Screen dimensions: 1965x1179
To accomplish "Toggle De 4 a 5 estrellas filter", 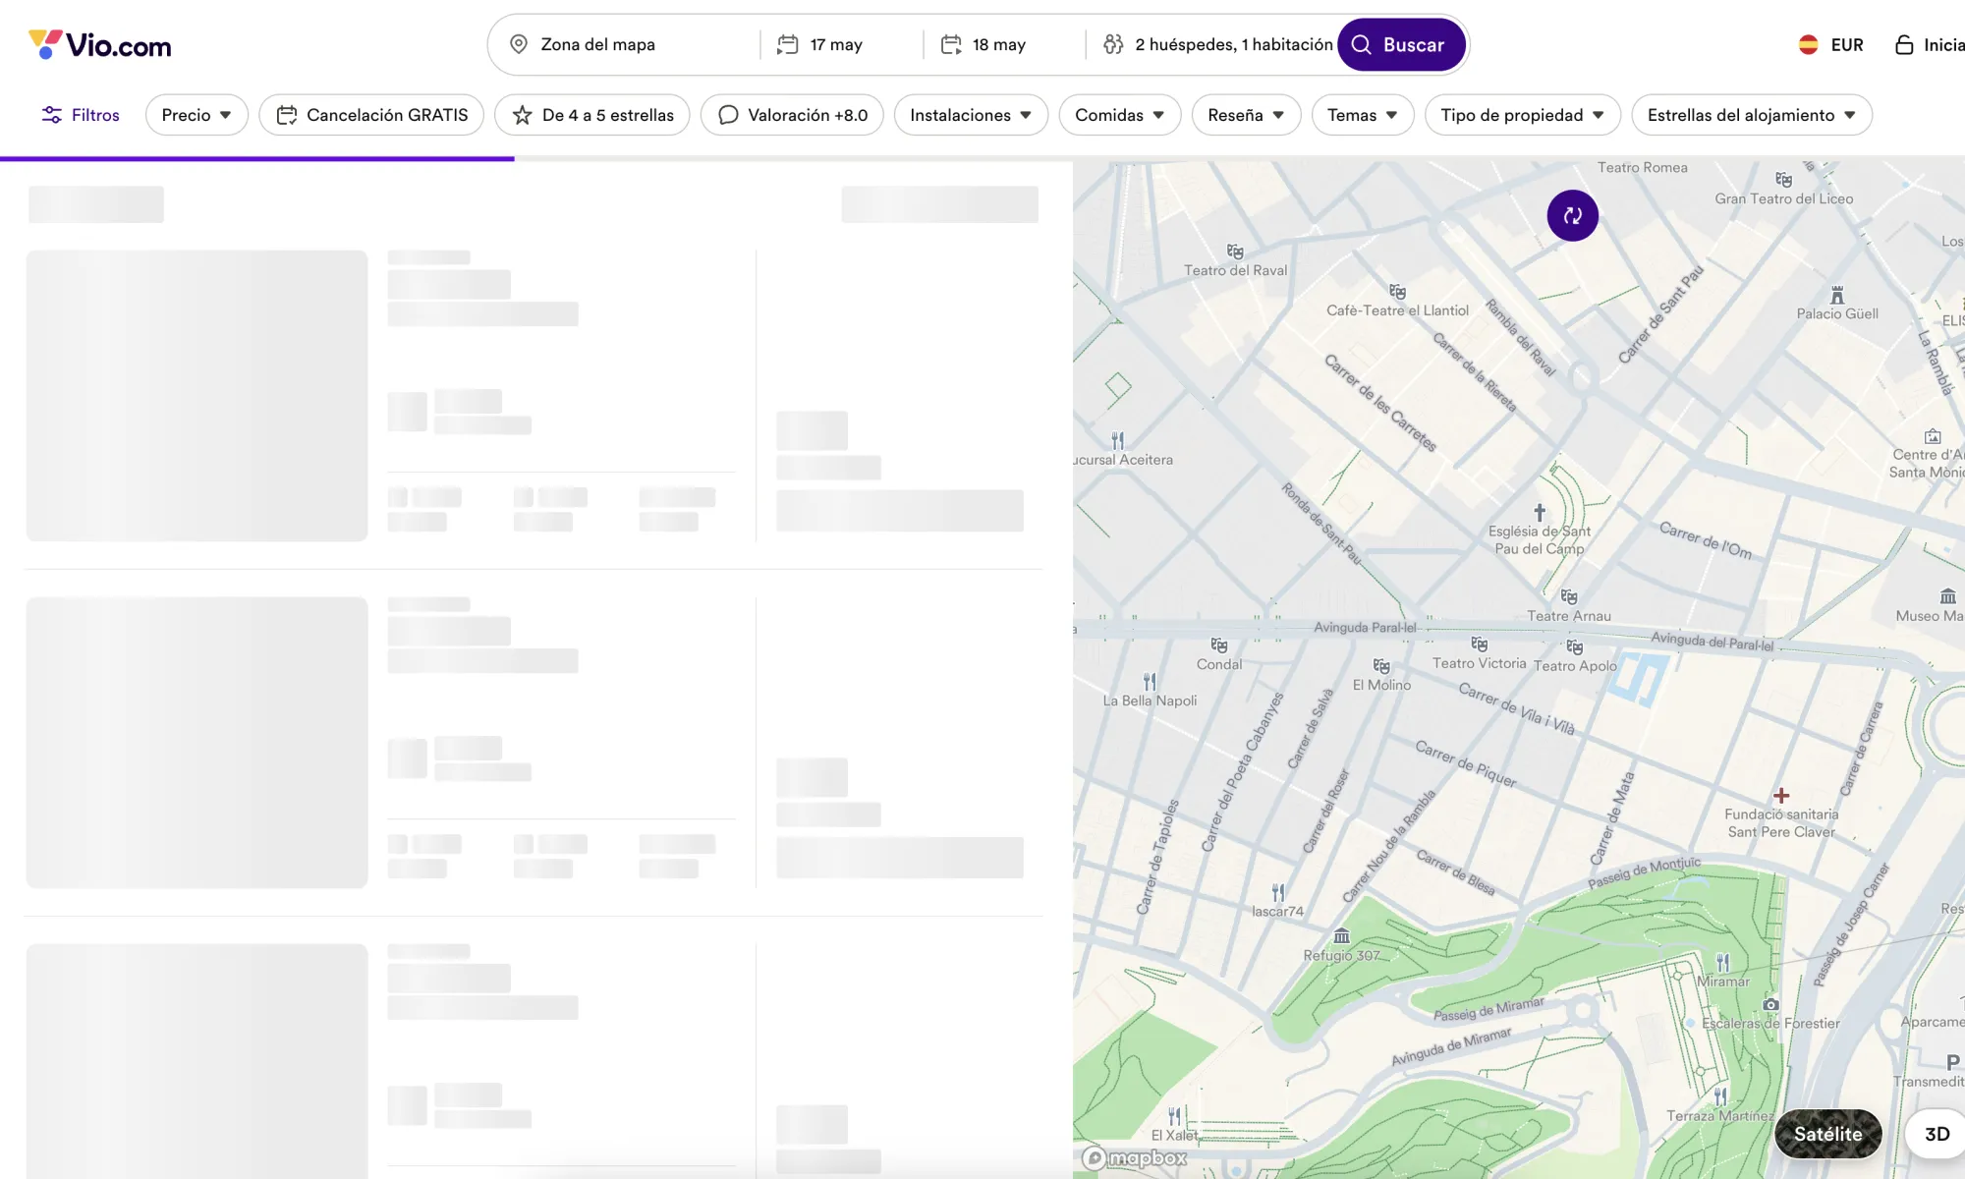I will coord(592,115).
